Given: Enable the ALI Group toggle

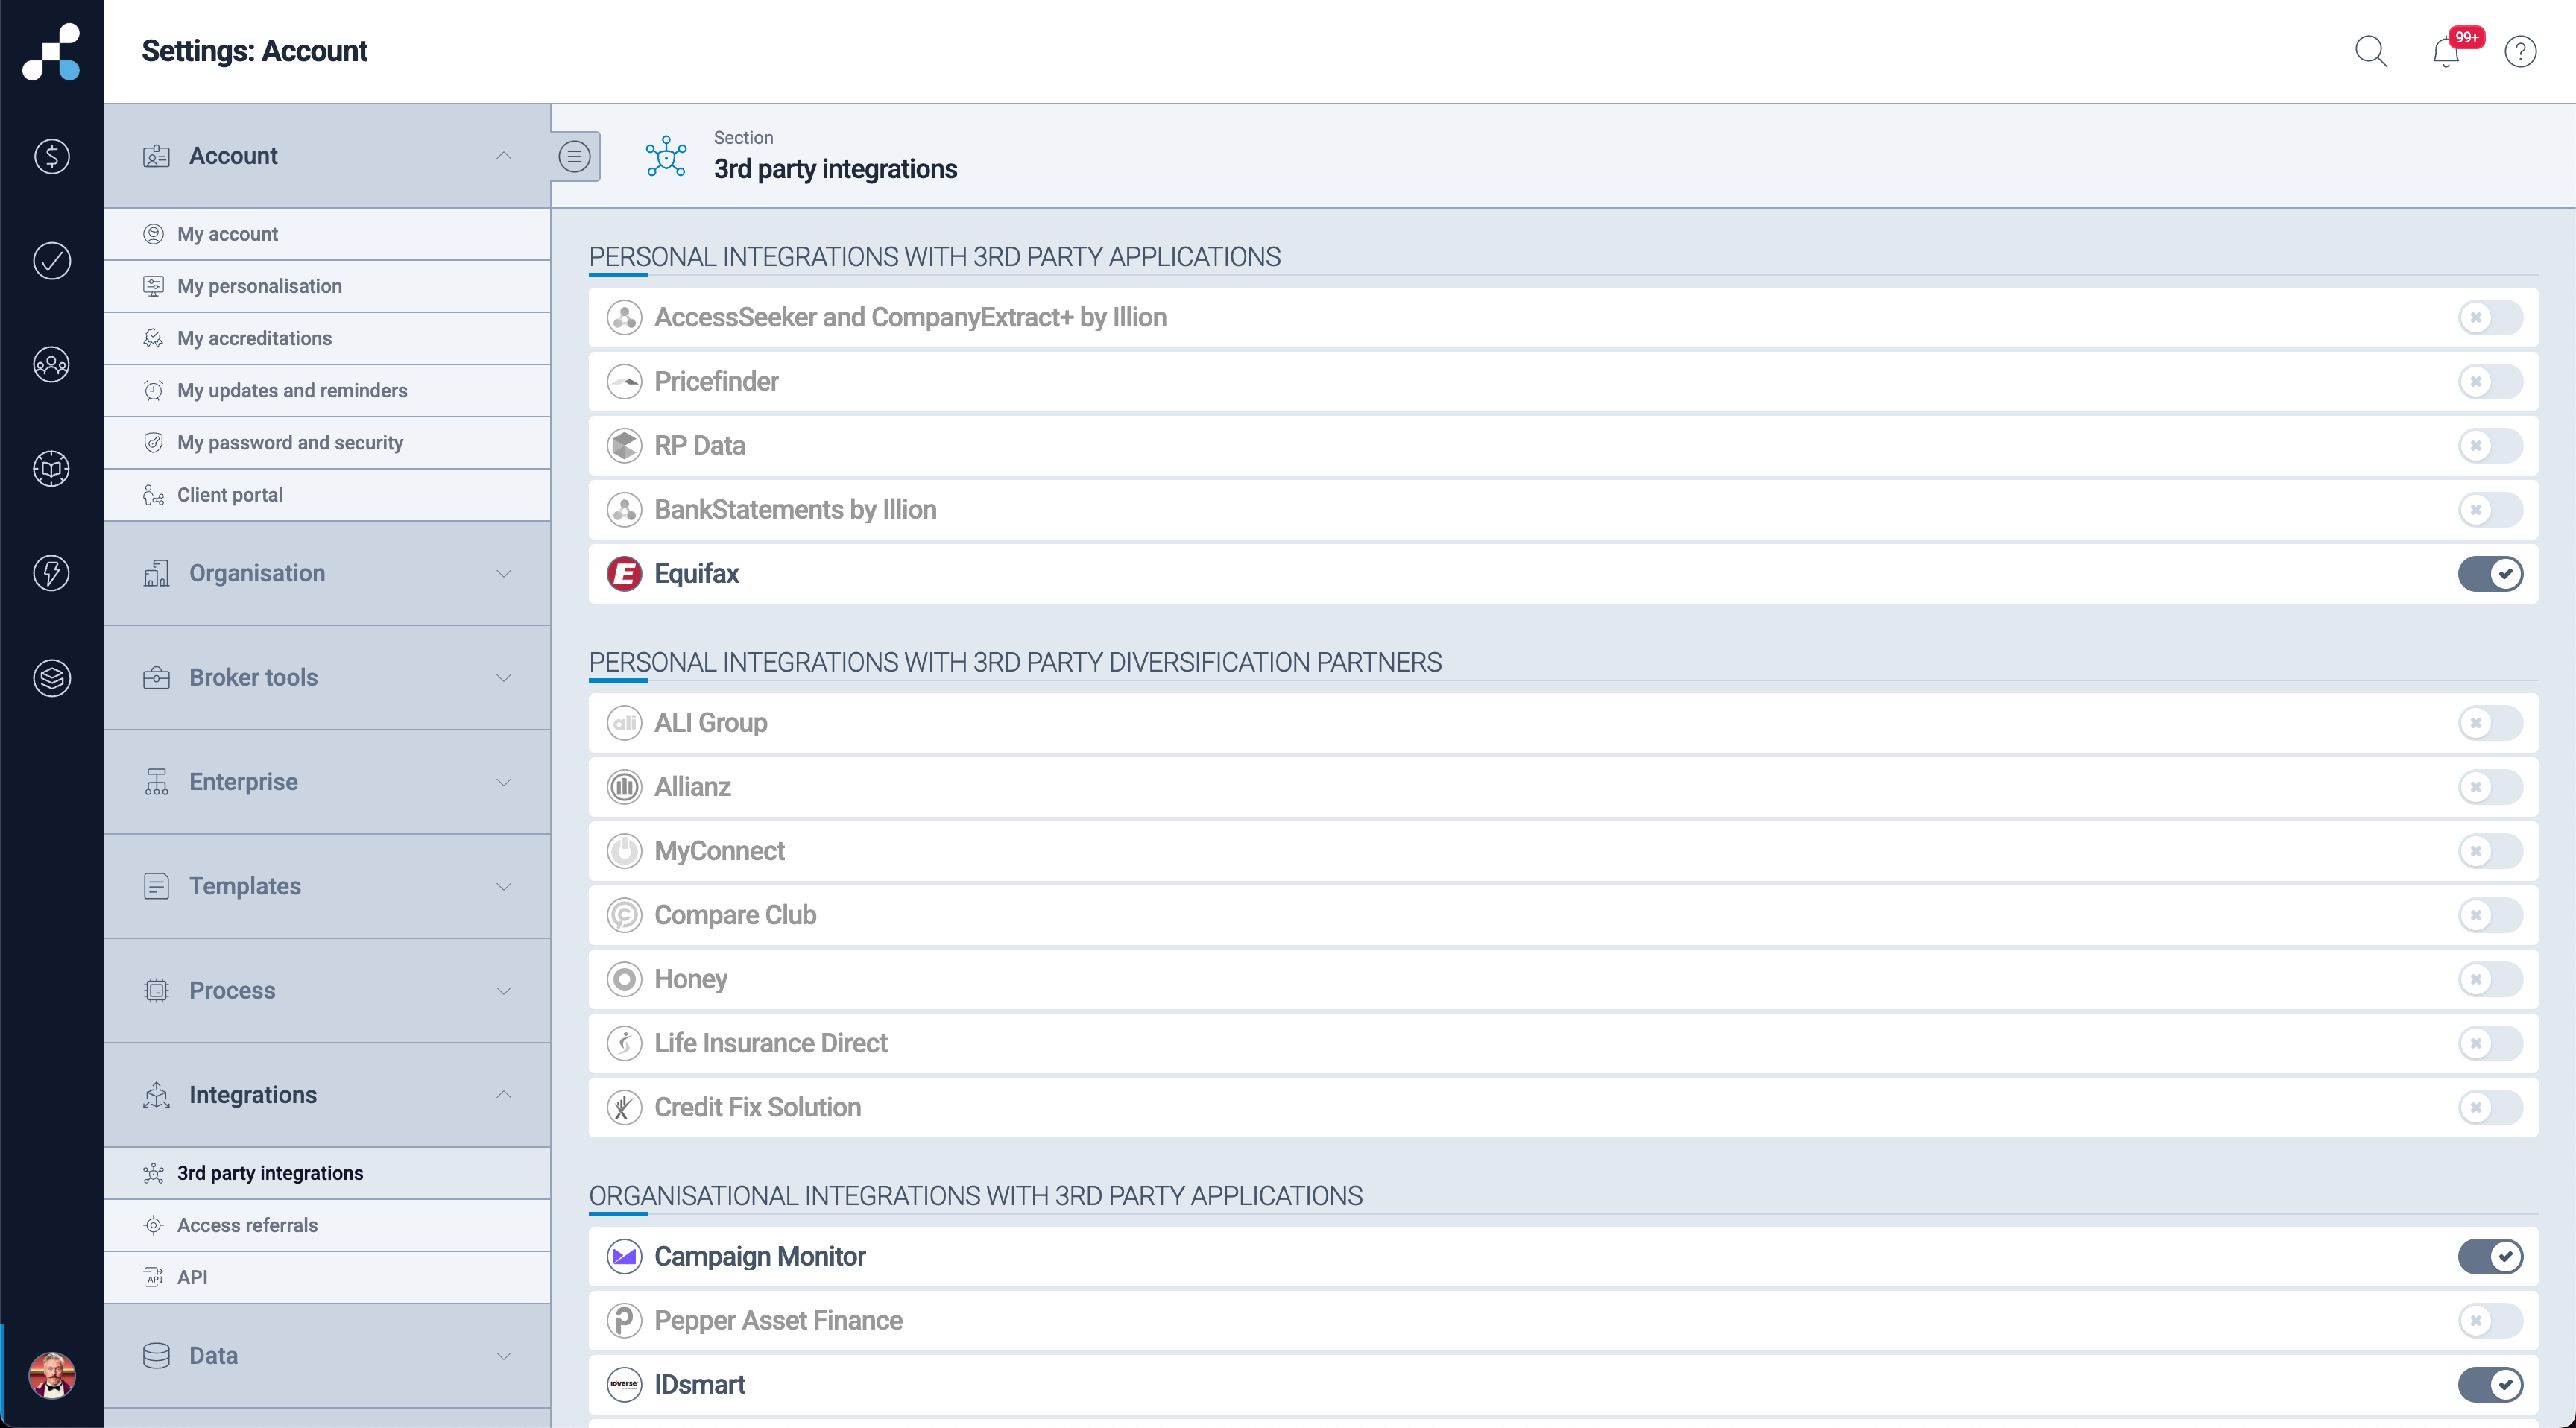Looking at the screenshot, I should pyautogui.click(x=2490, y=723).
